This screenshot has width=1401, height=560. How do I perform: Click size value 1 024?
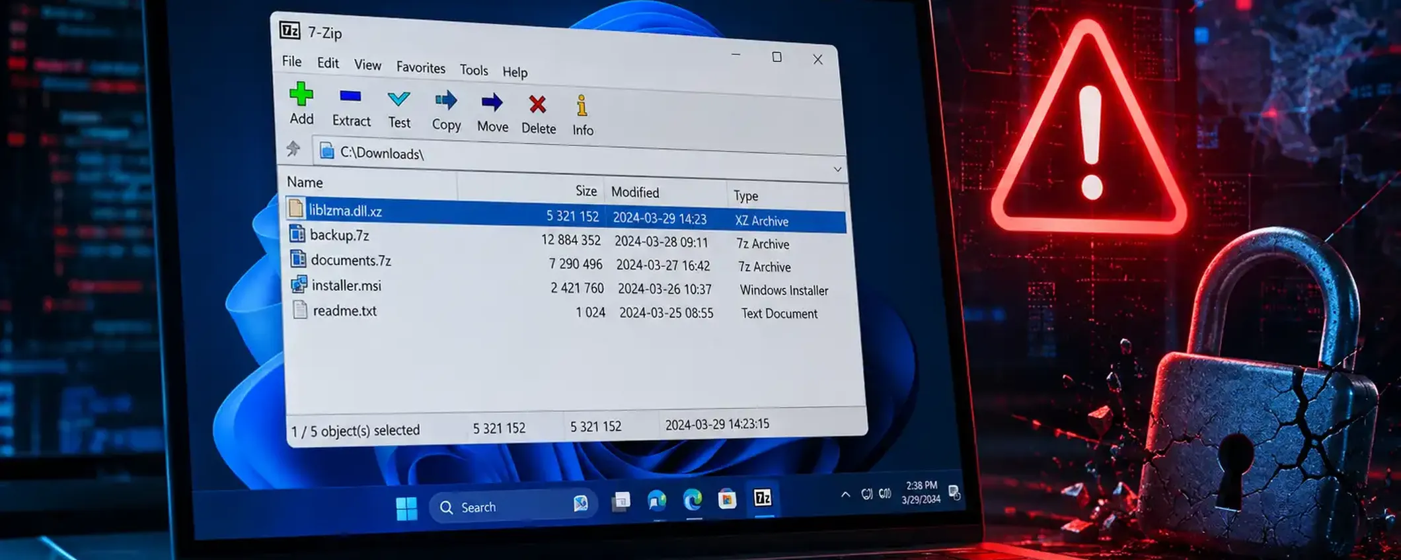(590, 312)
